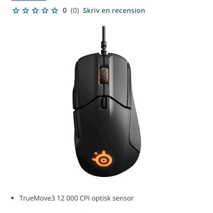Viewport: 213px width, 213px height.
Task: Click the scroll wheel in product photo
Action: point(104,75)
